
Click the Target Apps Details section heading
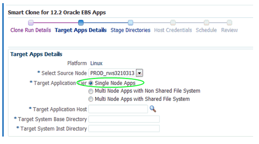click(36, 54)
